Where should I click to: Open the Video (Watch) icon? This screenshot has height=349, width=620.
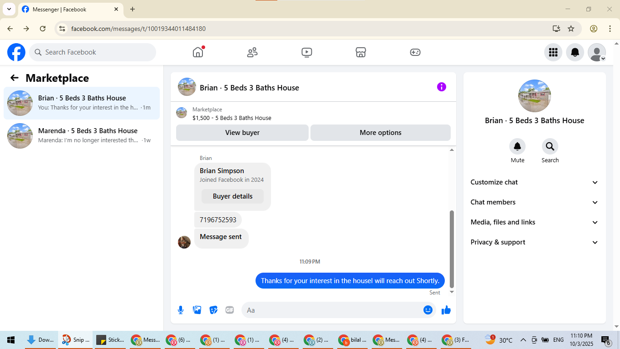tap(306, 52)
